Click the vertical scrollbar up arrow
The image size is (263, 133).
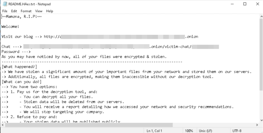coord(261,16)
